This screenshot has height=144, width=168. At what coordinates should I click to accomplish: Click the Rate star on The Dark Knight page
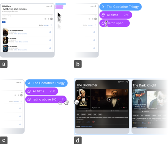click(x=144, y=123)
